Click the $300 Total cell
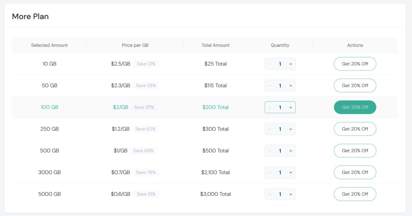Viewport: 412px width, 216px height. click(x=216, y=129)
